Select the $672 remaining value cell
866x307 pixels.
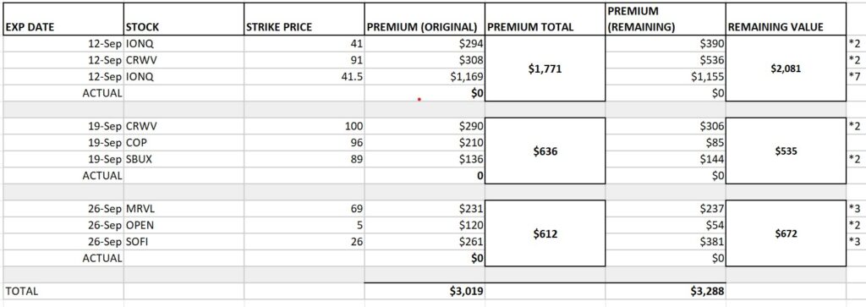click(786, 233)
